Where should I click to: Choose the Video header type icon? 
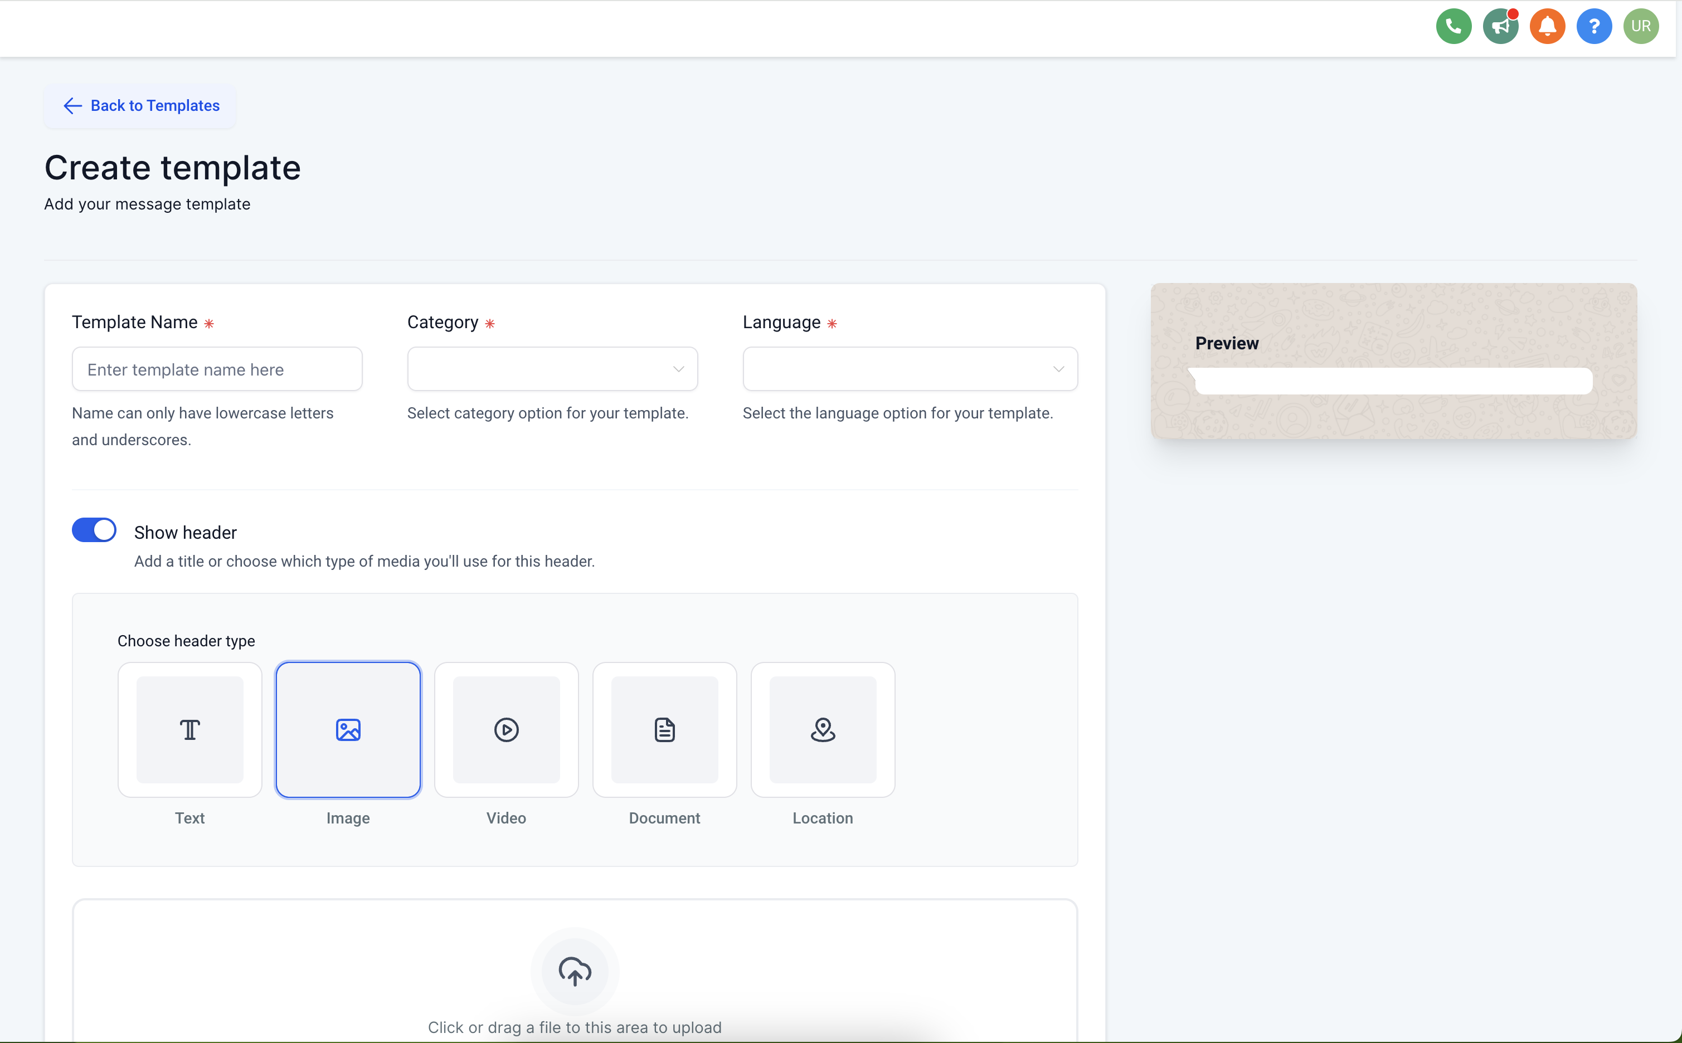[x=507, y=730]
